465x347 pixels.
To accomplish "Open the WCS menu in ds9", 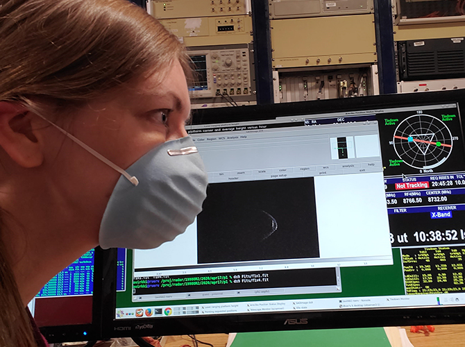I will (x=222, y=138).
